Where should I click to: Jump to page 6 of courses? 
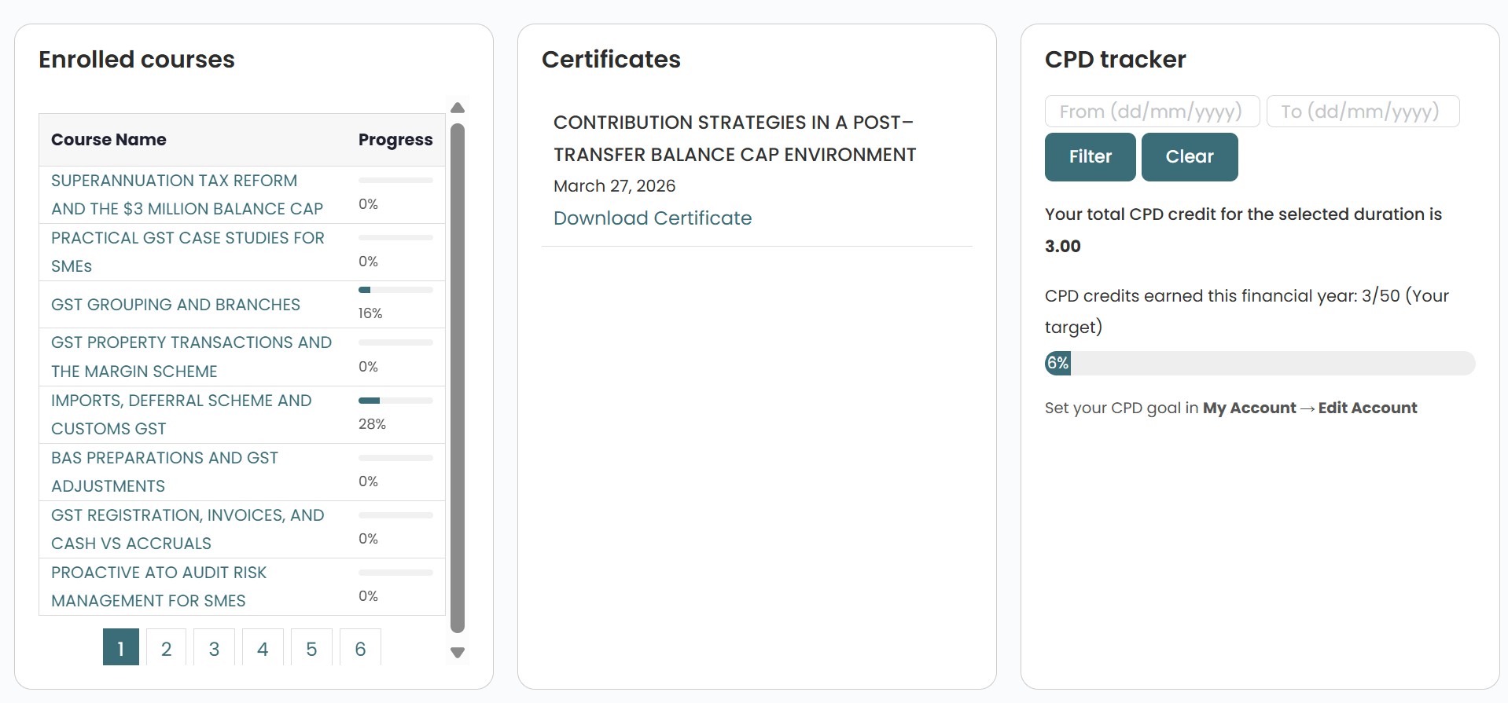pyautogui.click(x=360, y=648)
